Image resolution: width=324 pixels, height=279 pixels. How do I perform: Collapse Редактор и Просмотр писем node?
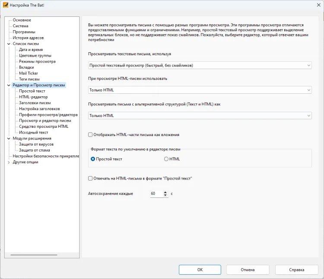click(x=9, y=85)
